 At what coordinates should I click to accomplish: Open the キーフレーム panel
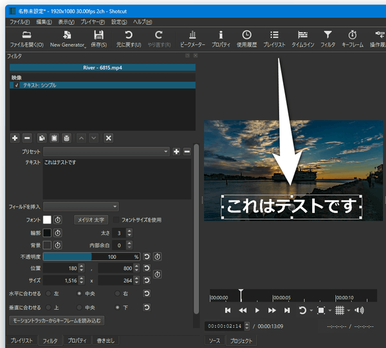[x=353, y=39]
